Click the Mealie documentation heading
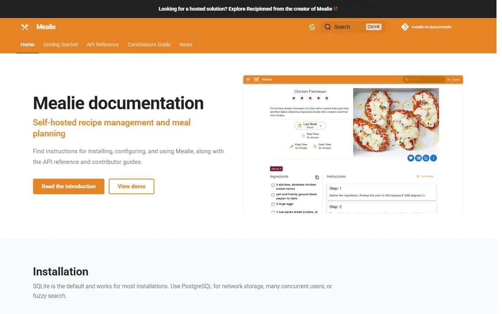Image resolution: width=502 pixels, height=314 pixels. (x=118, y=103)
